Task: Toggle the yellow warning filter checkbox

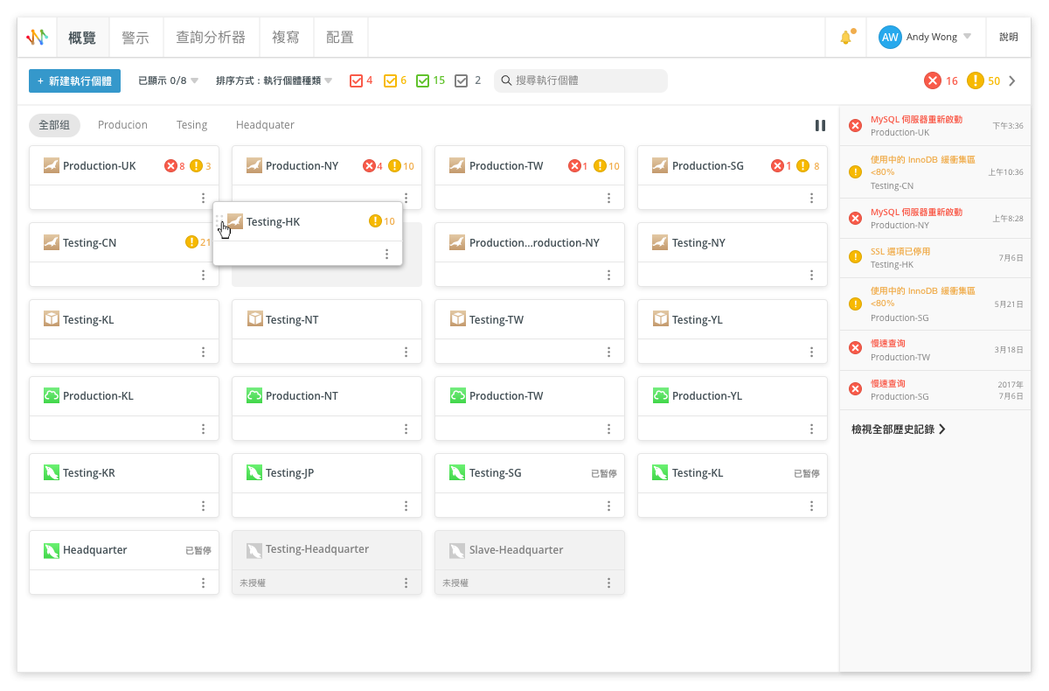Action: (x=390, y=80)
